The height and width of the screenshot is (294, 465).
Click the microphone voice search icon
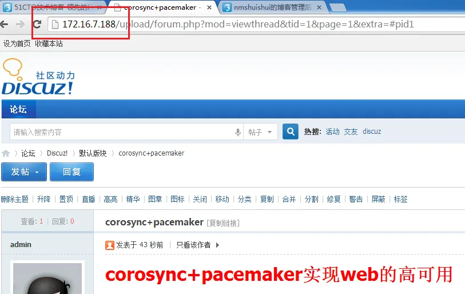238,132
